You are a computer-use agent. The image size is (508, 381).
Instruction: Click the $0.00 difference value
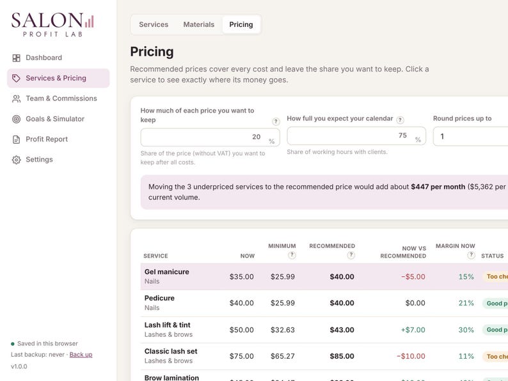pyautogui.click(x=415, y=303)
